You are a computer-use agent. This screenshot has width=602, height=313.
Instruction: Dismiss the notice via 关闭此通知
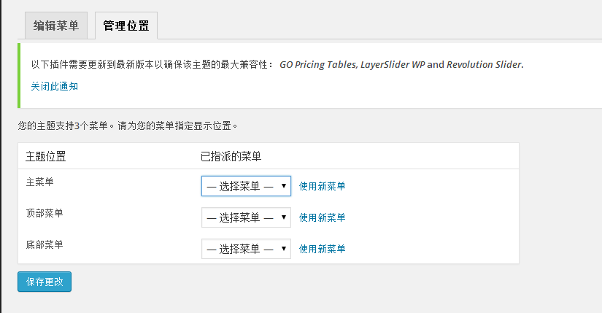point(54,86)
